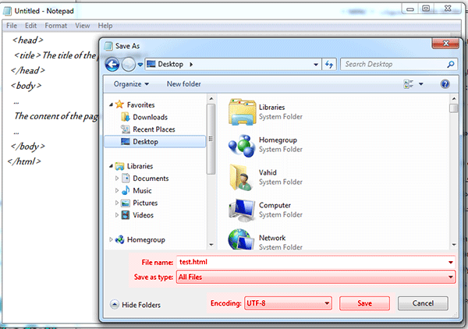The height and width of the screenshot is (329, 468).
Task: Click the Desktop icon in address bar
Action: click(151, 64)
